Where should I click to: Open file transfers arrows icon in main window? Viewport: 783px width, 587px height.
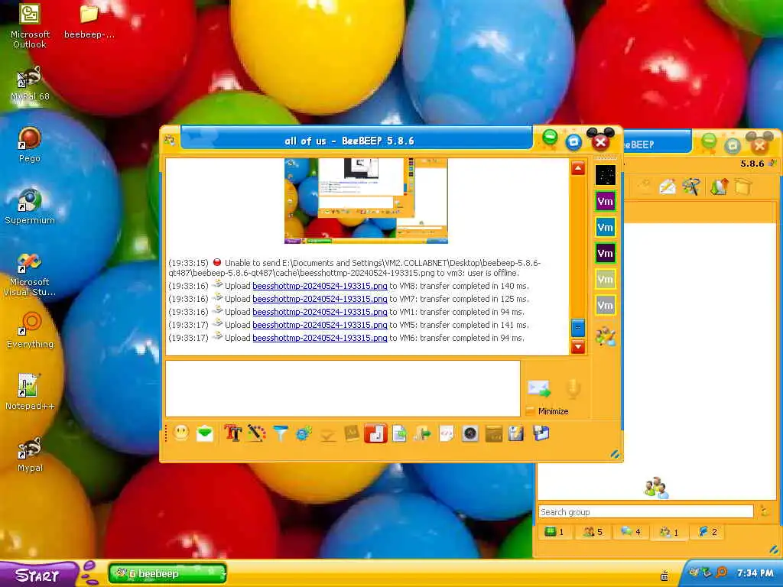(x=719, y=187)
